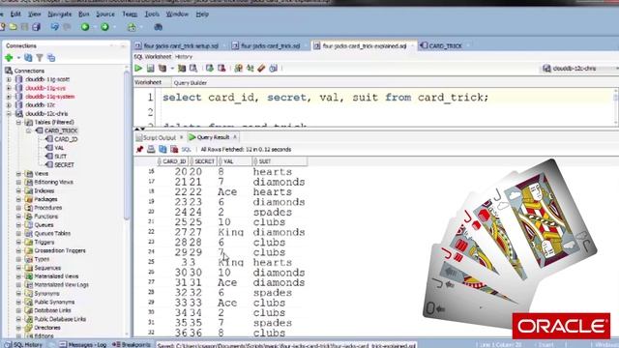Collapse the CARD_TRICK table node
The width and height of the screenshot is (619, 348).
click(x=28, y=130)
